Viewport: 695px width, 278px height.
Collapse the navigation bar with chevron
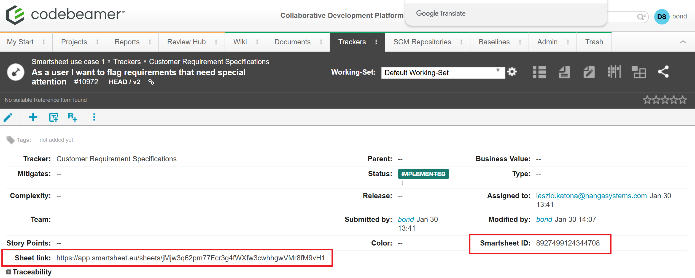683,42
